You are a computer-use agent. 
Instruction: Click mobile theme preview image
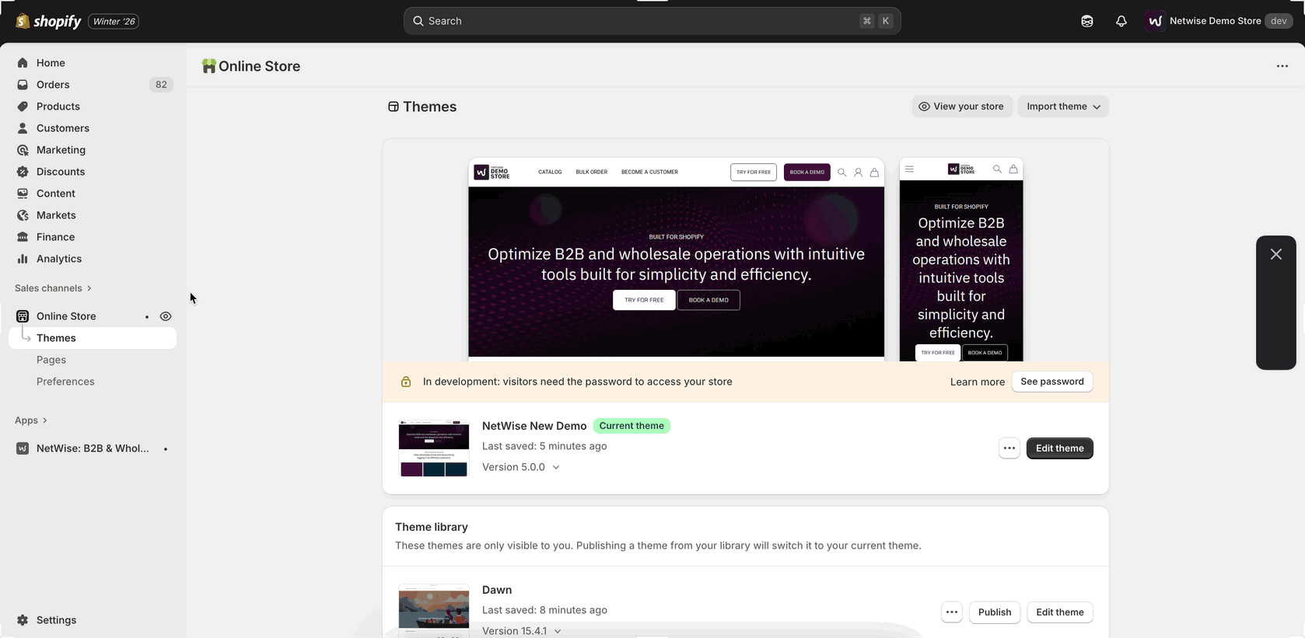click(961, 260)
